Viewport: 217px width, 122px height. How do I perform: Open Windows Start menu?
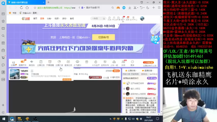click(4, 119)
